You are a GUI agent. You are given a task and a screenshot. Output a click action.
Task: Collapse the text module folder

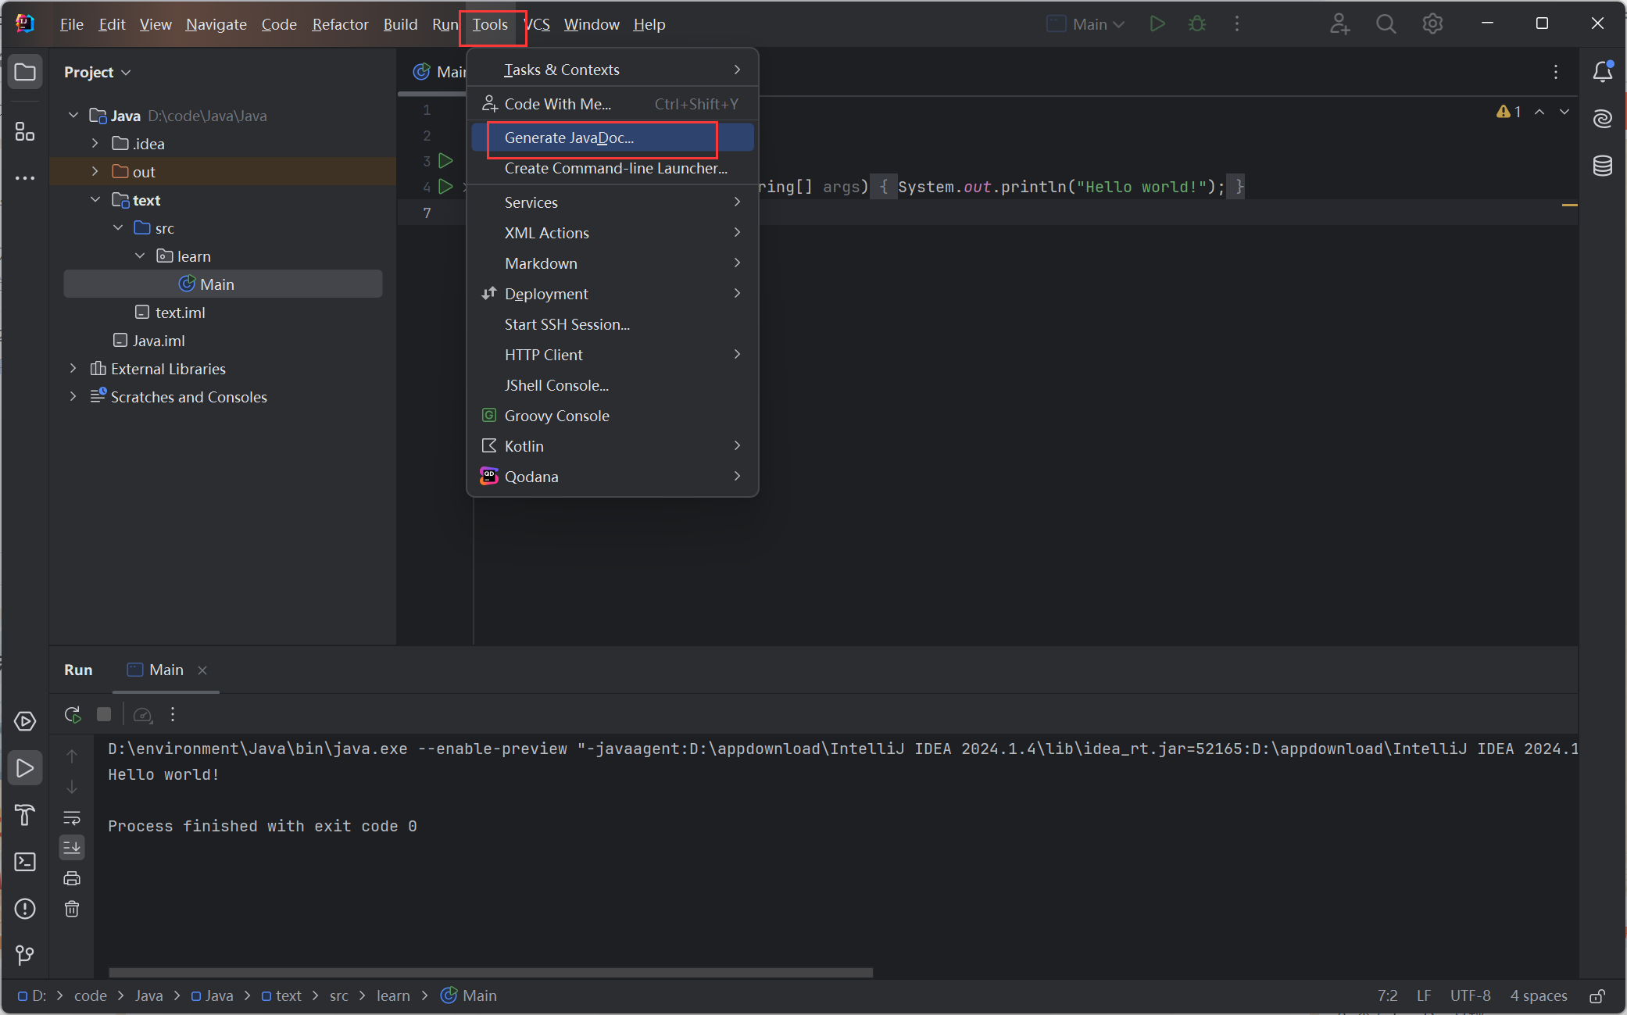(x=95, y=200)
